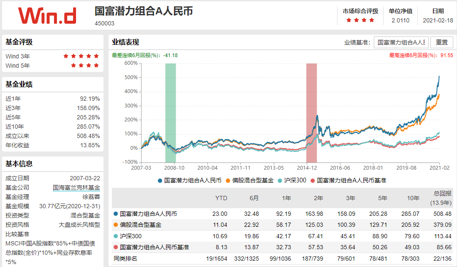The width and height of the screenshot is (457, 267).
Task: Click the 成立日期 value 2007-03-22
Action: pyautogui.click(x=85, y=178)
